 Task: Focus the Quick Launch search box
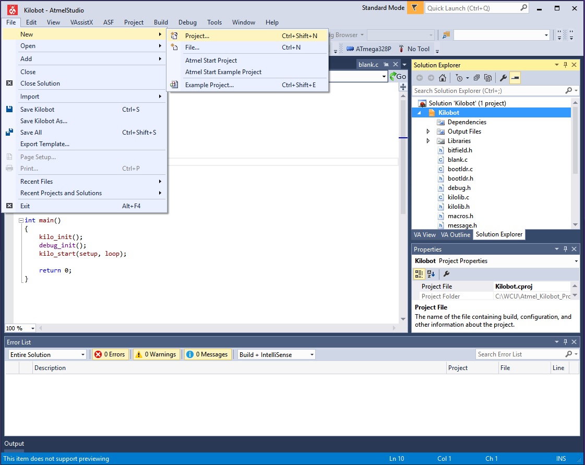click(x=472, y=8)
